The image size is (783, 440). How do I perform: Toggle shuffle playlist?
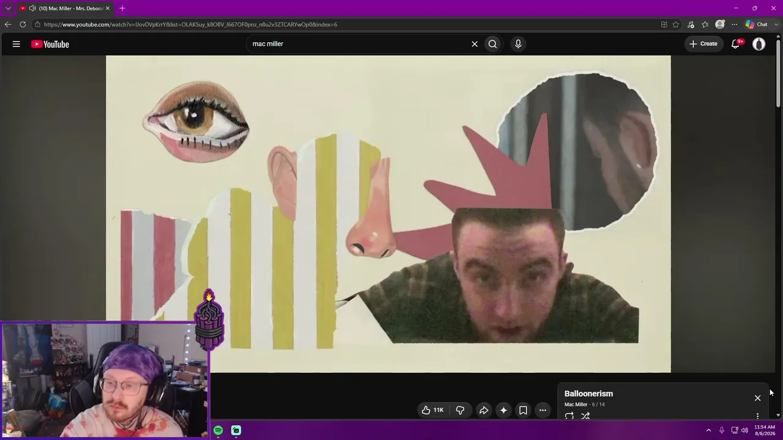point(585,416)
